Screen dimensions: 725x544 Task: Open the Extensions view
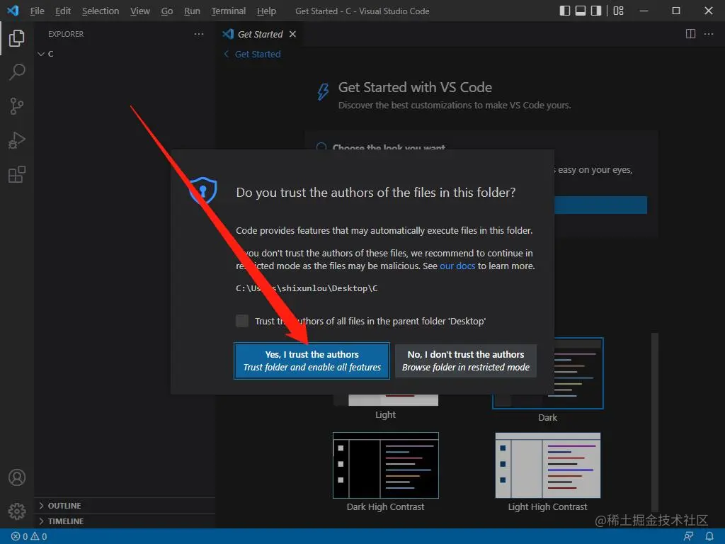[x=17, y=174]
